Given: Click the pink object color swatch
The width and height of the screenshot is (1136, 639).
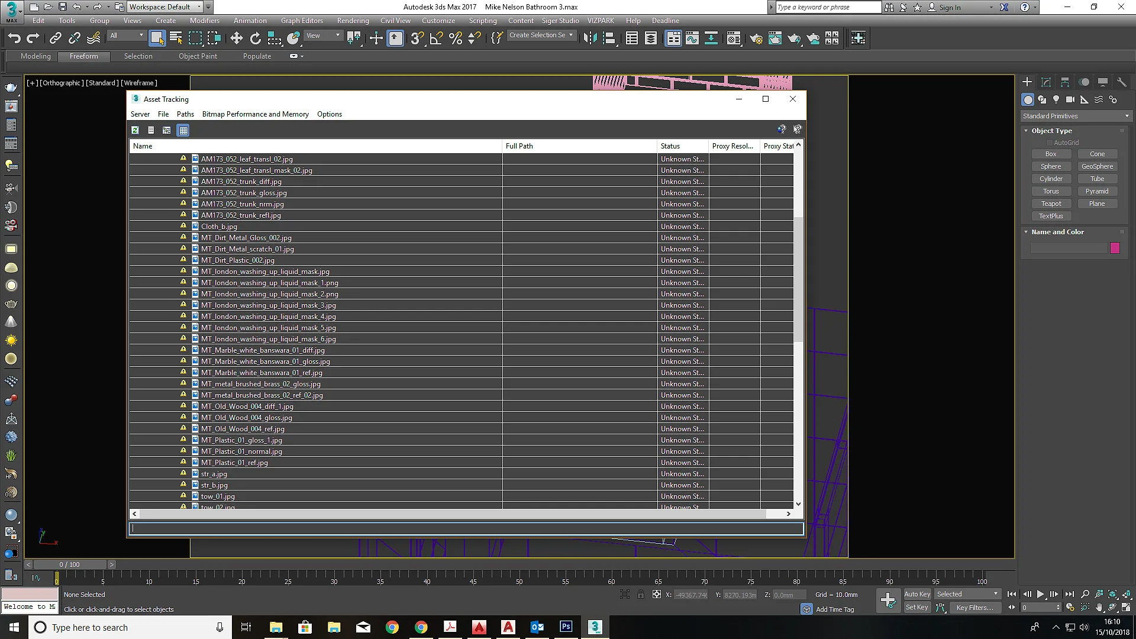Looking at the screenshot, I should [x=1115, y=248].
